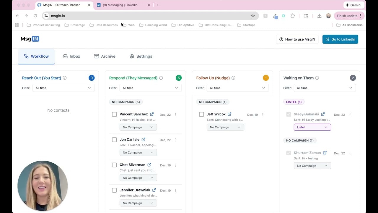Open Khurram Zaman's external profile link icon
Image resolution: width=378 pixels, height=213 pixels.
click(325, 153)
